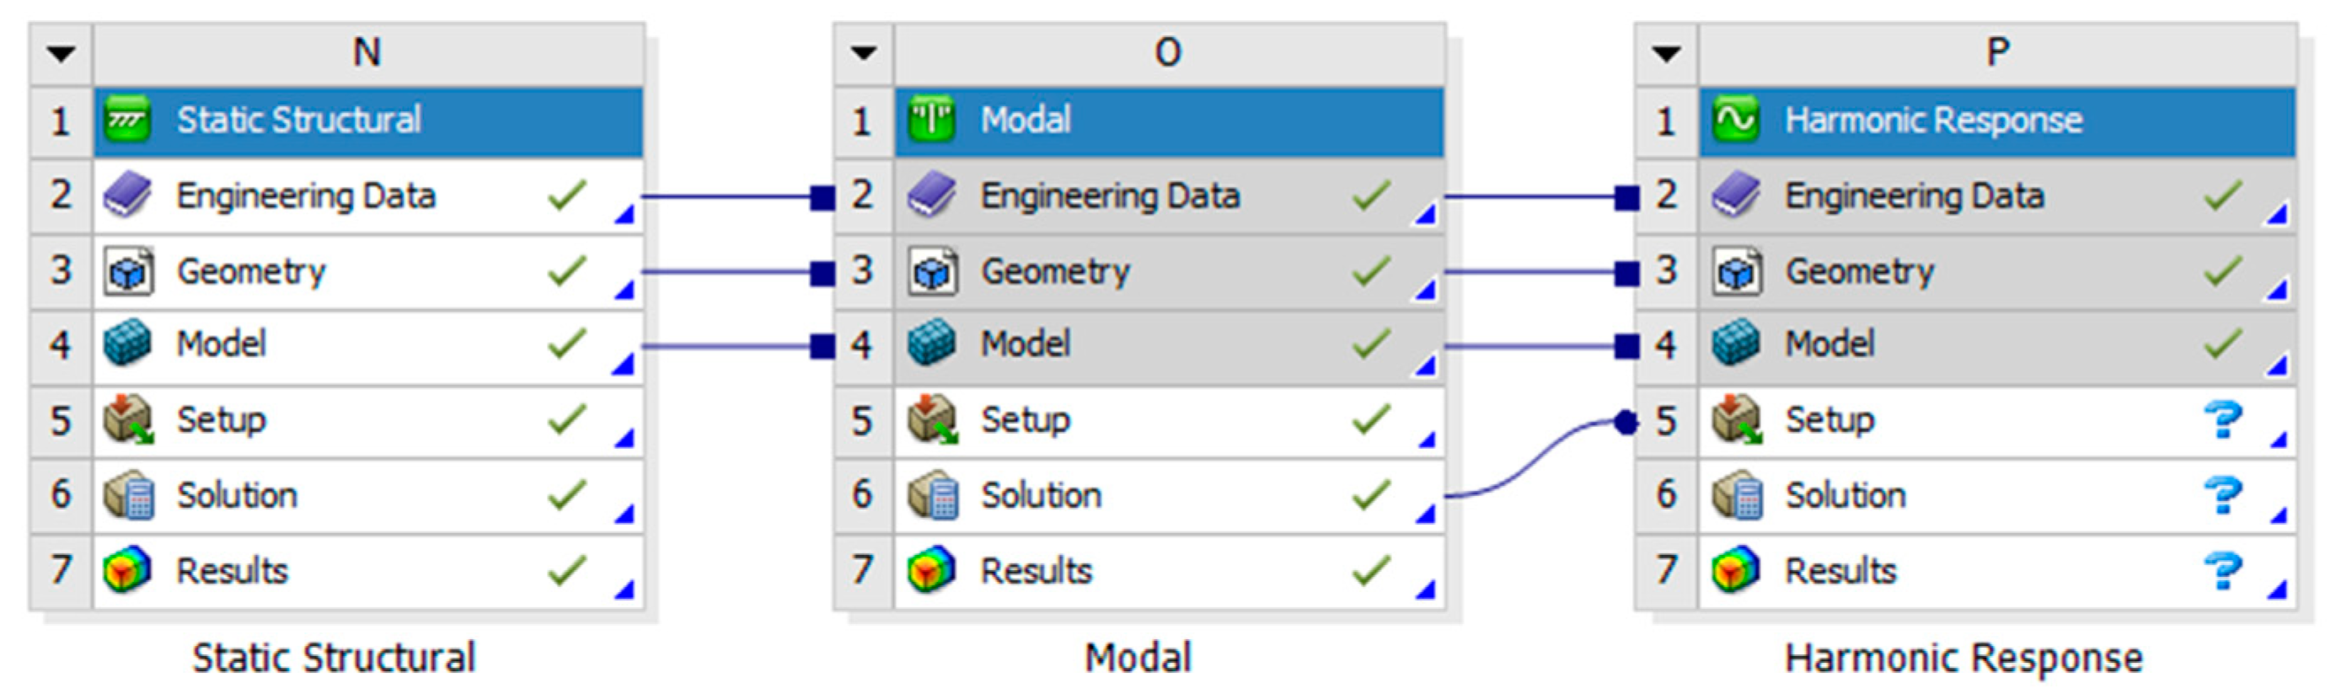2335x699 pixels.
Task: Click the Solution icon in Harmonic Response
Action: coord(1735,495)
